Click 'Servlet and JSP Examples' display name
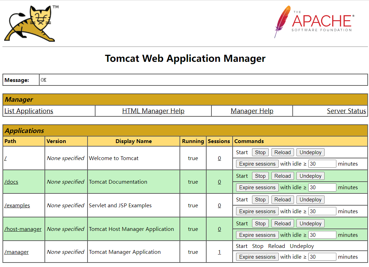This screenshot has width=369, height=267. point(120,205)
